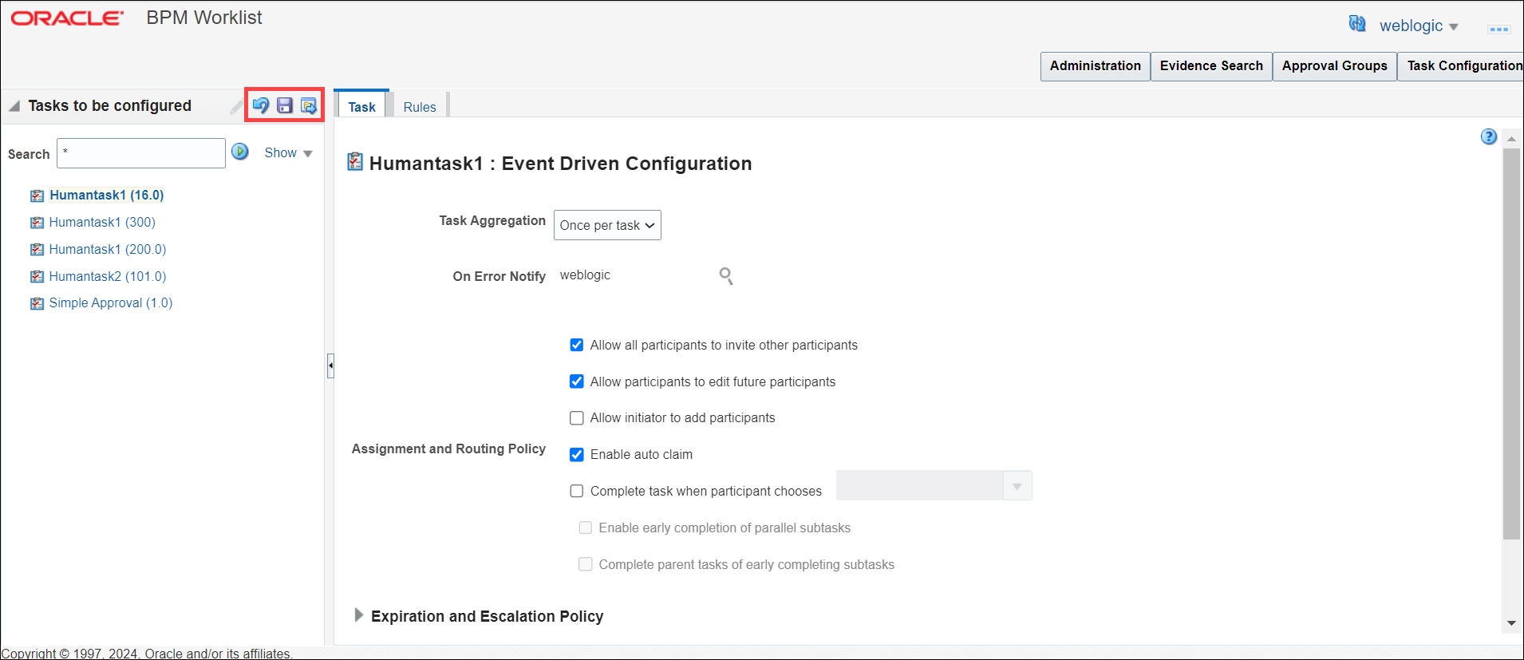This screenshot has height=660, width=1524.
Task: Click the vertical scrollbar thumb
Action: coord(1511,343)
